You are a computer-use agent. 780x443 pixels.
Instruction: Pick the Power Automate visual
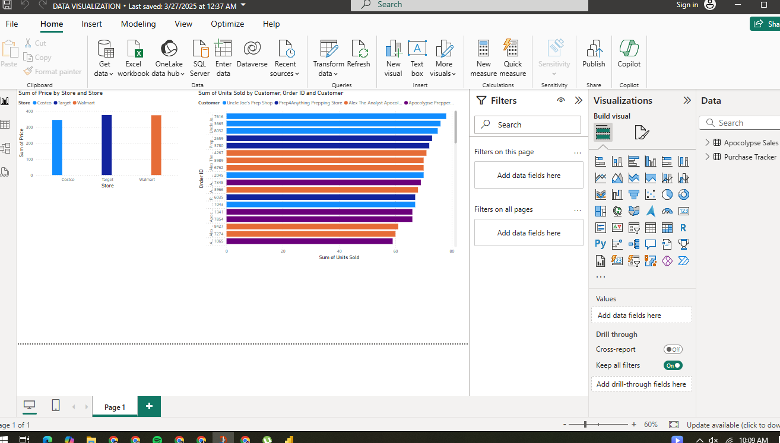pyautogui.click(x=684, y=261)
